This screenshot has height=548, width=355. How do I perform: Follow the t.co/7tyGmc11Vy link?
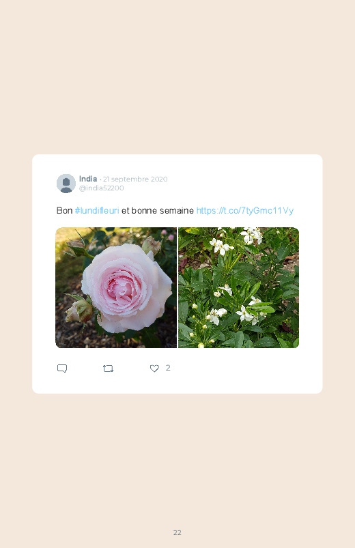point(245,210)
